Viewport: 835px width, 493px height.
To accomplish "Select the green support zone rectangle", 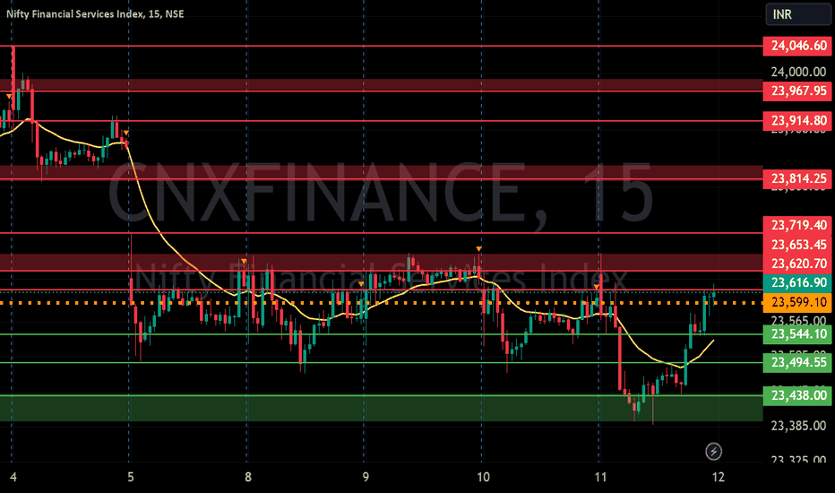I will 382,408.
